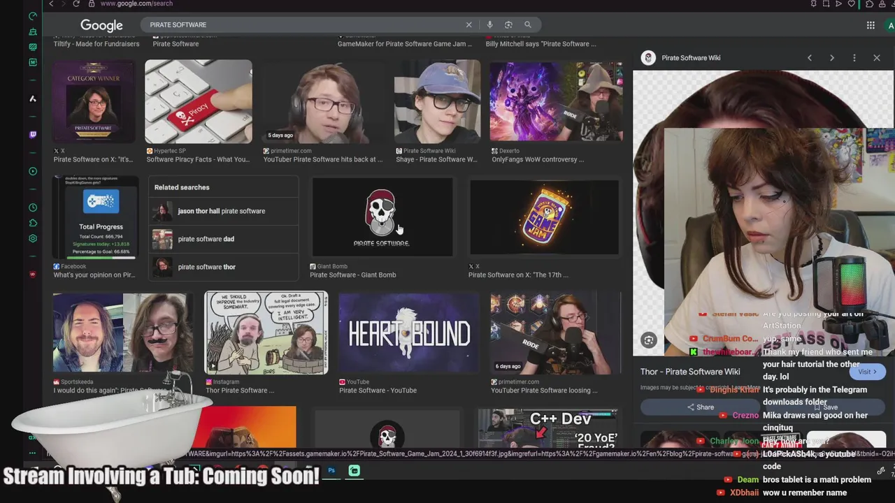Click the Share button in preview panel

tap(701, 407)
